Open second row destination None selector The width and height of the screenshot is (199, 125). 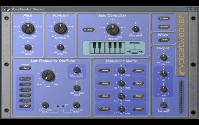[138, 83]
